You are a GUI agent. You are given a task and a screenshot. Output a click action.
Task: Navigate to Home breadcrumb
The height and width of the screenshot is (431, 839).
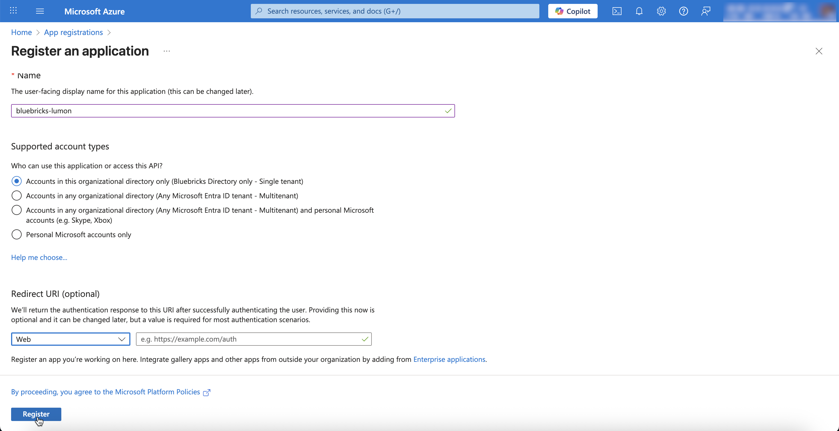pos(21,32)
